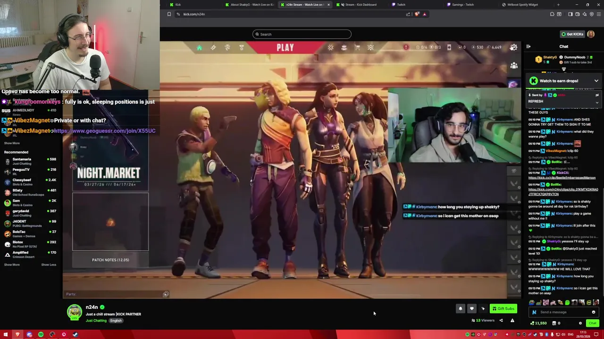
Task: Open the Just Chatting category link
Action: coord(96,321)
